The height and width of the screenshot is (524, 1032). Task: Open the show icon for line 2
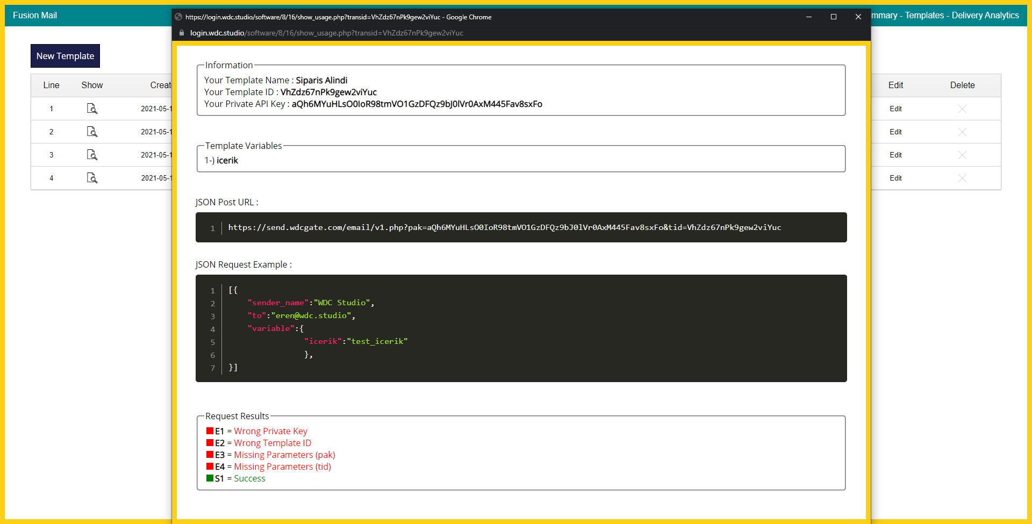(92, 132)
